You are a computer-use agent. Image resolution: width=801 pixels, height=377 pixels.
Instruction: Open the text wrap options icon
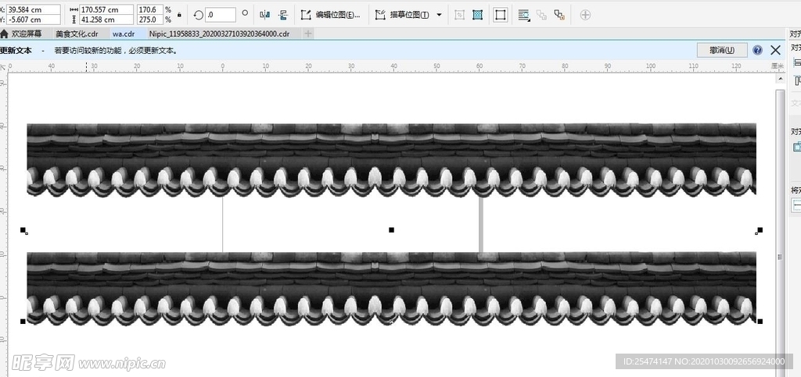point(523,15)
